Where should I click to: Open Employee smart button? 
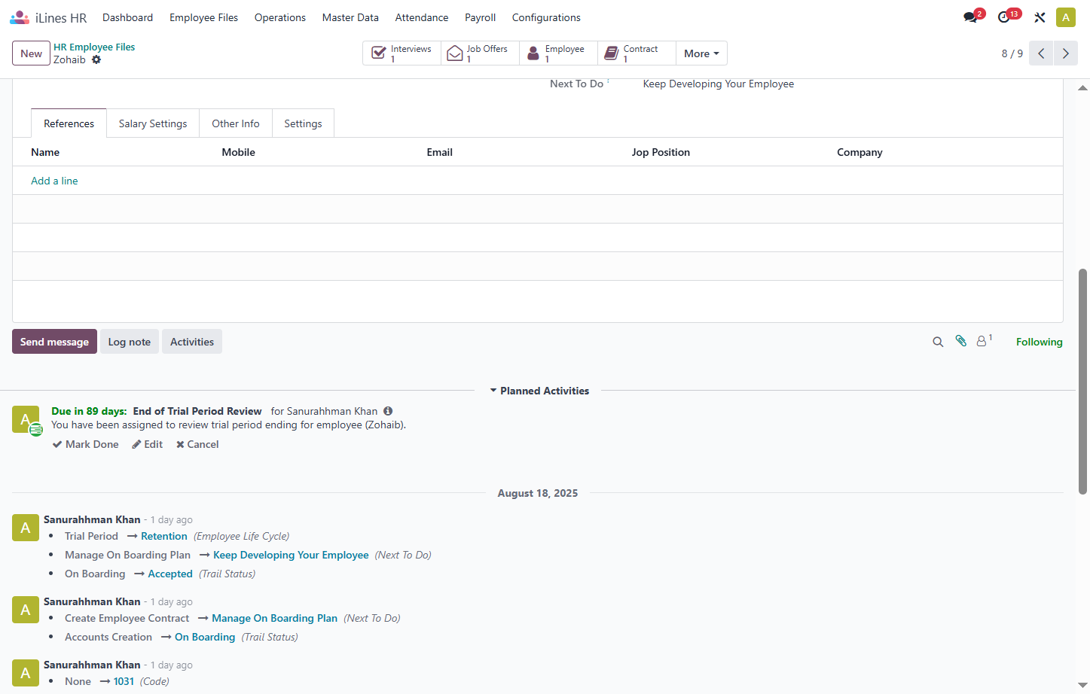[x=559, y=53]
